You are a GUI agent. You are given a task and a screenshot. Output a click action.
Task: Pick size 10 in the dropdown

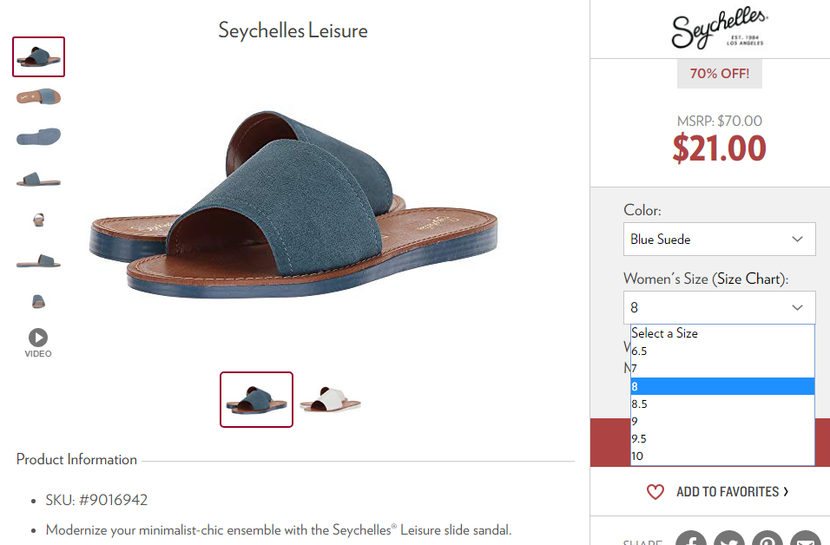click(x=722, y=456)
